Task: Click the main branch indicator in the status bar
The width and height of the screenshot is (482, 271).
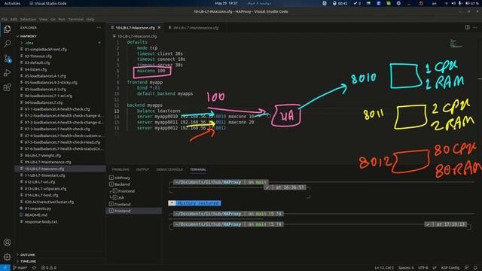Action: (20, 268)
